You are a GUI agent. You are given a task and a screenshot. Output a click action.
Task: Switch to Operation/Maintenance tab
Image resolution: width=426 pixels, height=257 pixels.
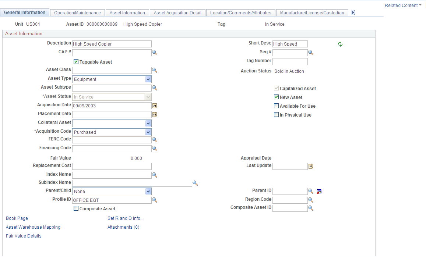tap(77, 13)
